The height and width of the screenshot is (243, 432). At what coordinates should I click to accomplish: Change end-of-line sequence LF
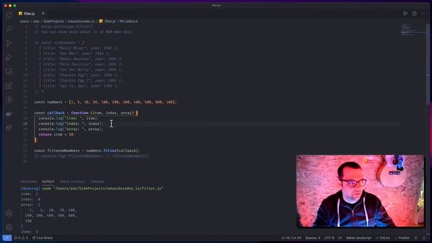pos(340,238)
